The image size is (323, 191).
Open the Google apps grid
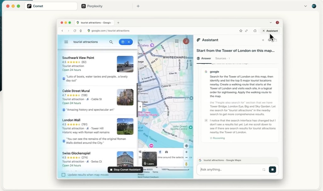click(x=176, y=41)
